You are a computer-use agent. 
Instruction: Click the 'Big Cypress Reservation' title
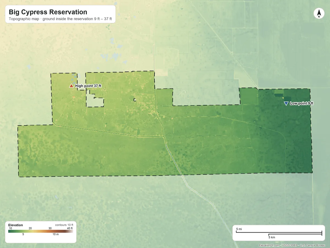click(48, 12)
